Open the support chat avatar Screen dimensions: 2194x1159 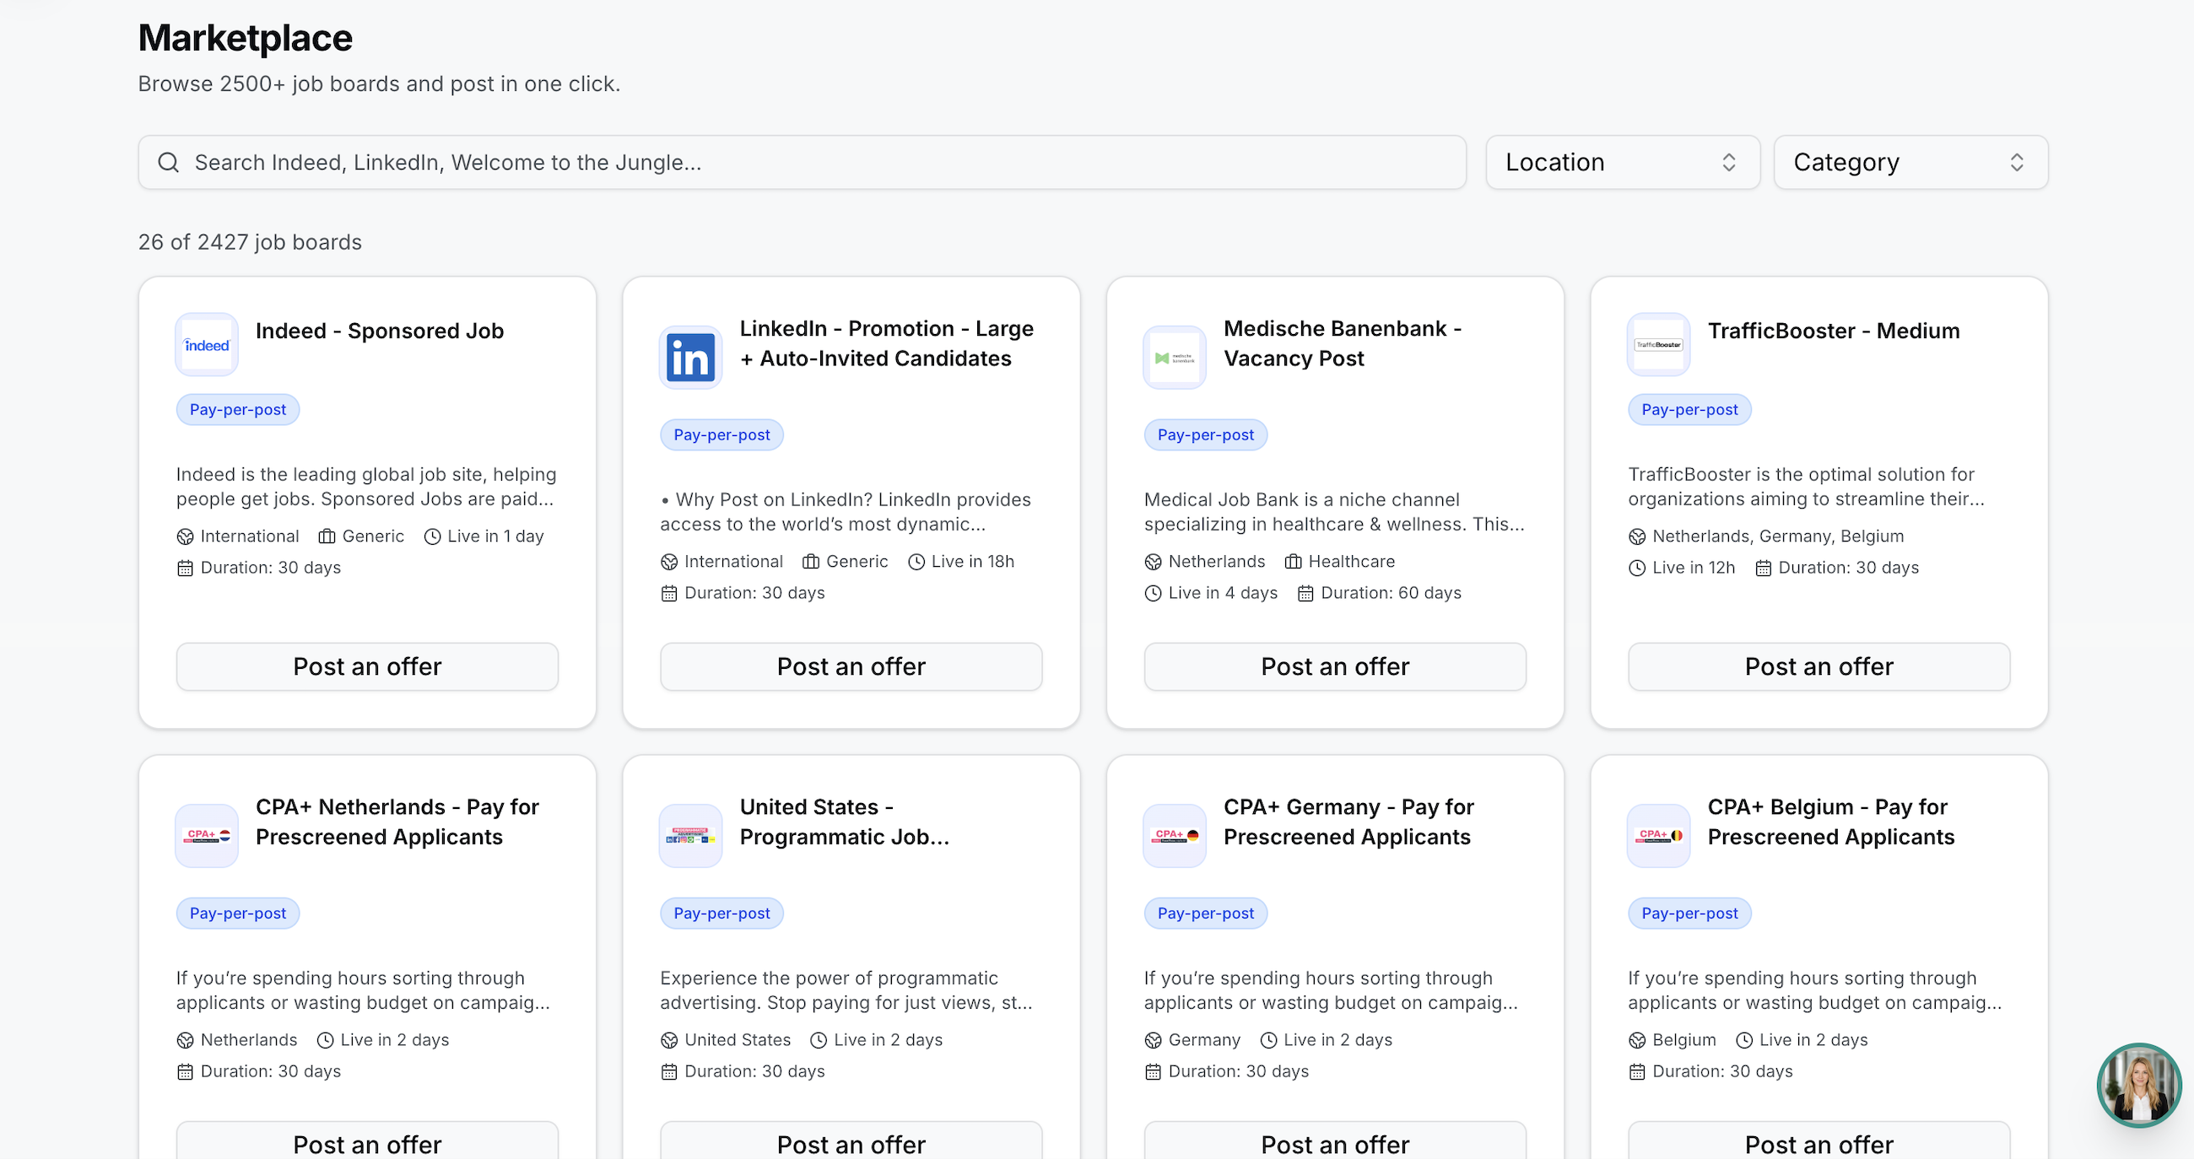pos(2138,1085)
